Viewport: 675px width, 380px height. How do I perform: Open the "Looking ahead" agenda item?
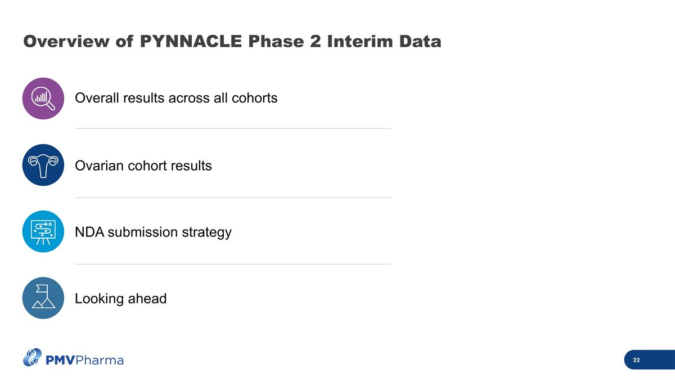pos(120,298)
